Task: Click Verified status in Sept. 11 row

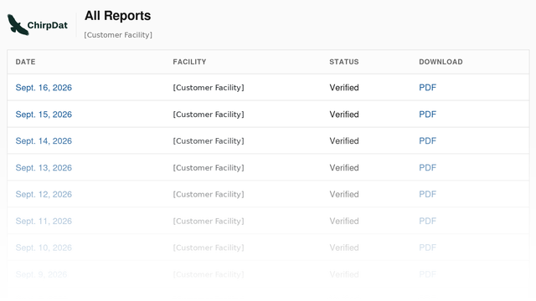Action: [344, 221]
